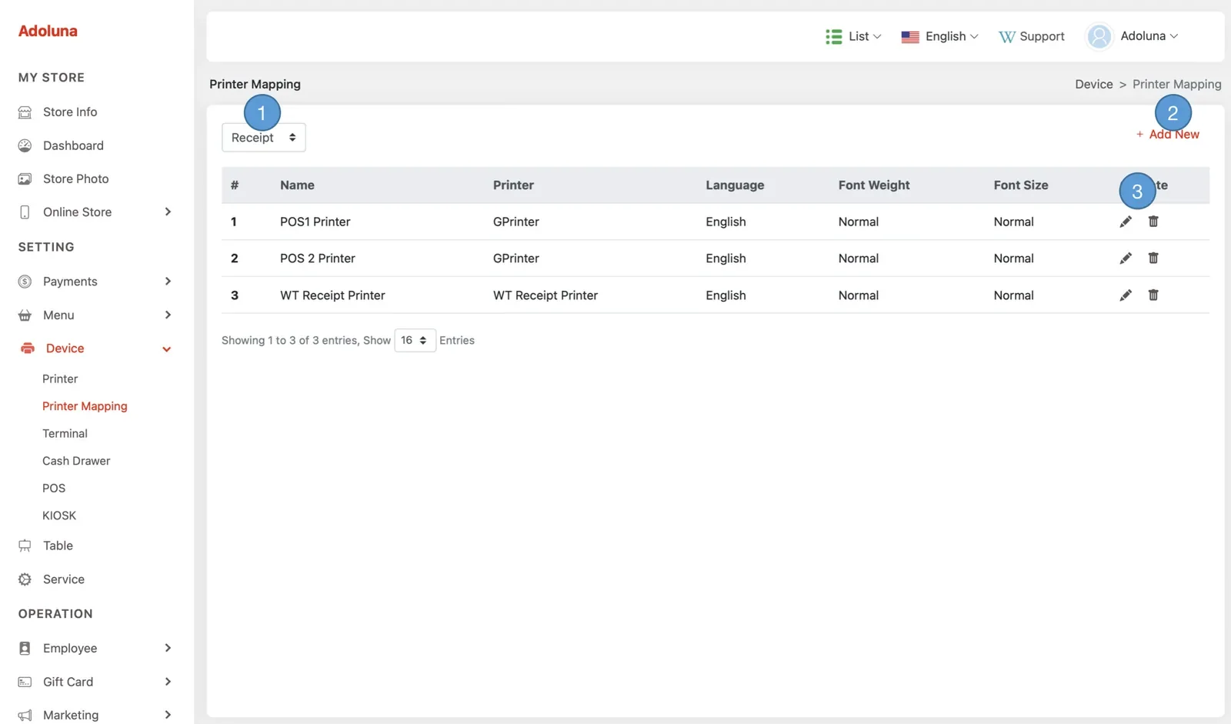Click the Payments dollar icon
The width and height of the screenshot is (1231, 724).
point(25,282)
